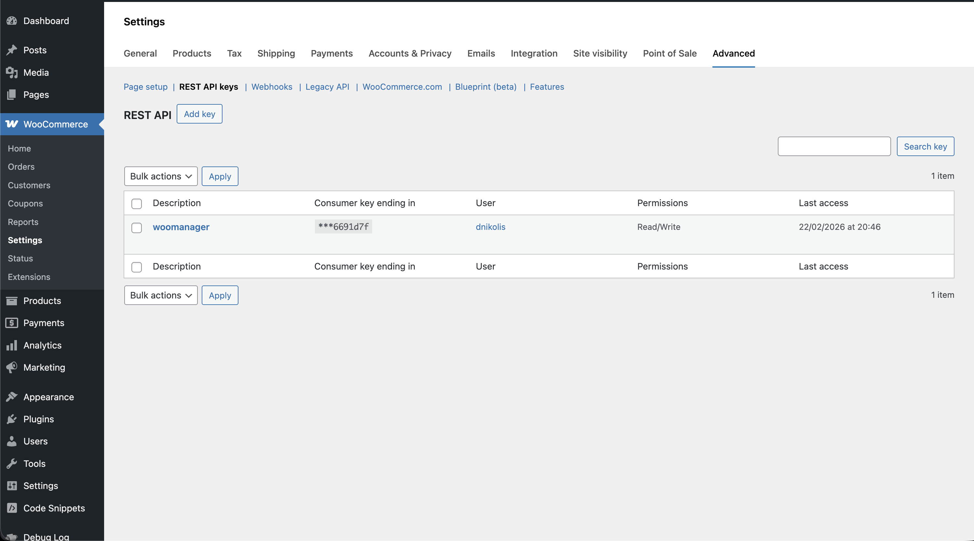The image size is (974, 541).
Task: Click inside the search key text field
Action: (834, 146)
